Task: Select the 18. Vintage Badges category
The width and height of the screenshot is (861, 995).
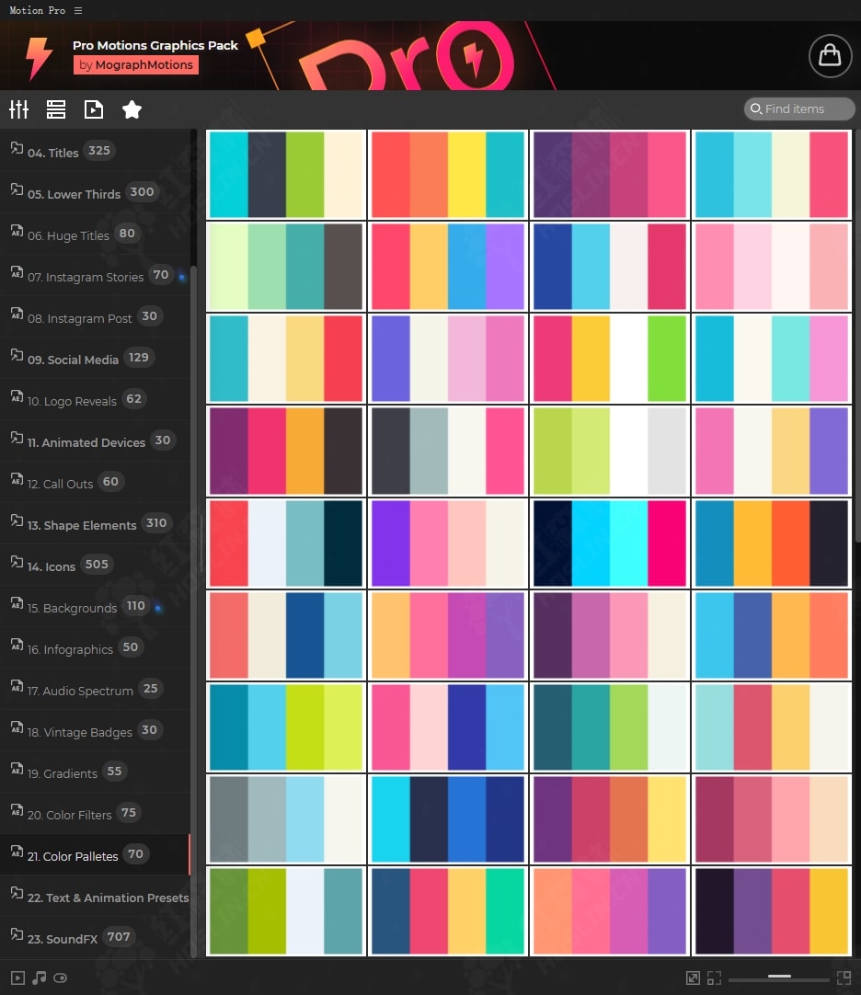Action: [x=96, y=730]
